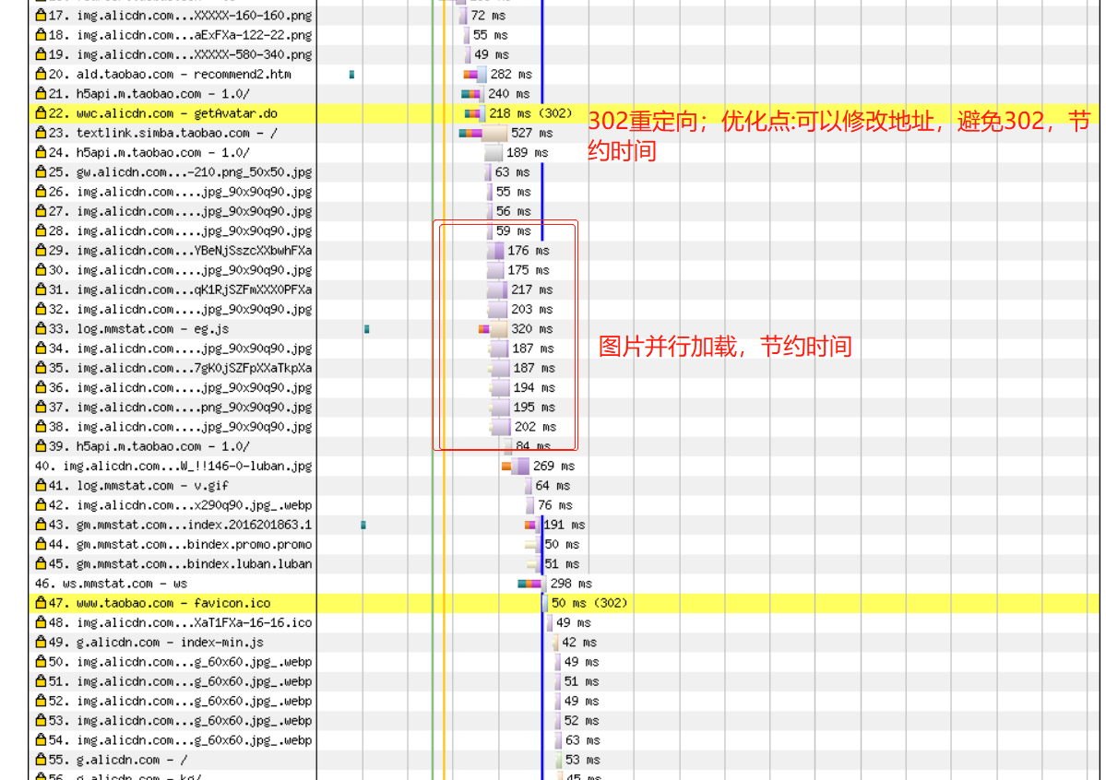Click the waterfall bar for request 46 ws.mmstat.com
The image size is (1106, 780).
tap(532, 584)
